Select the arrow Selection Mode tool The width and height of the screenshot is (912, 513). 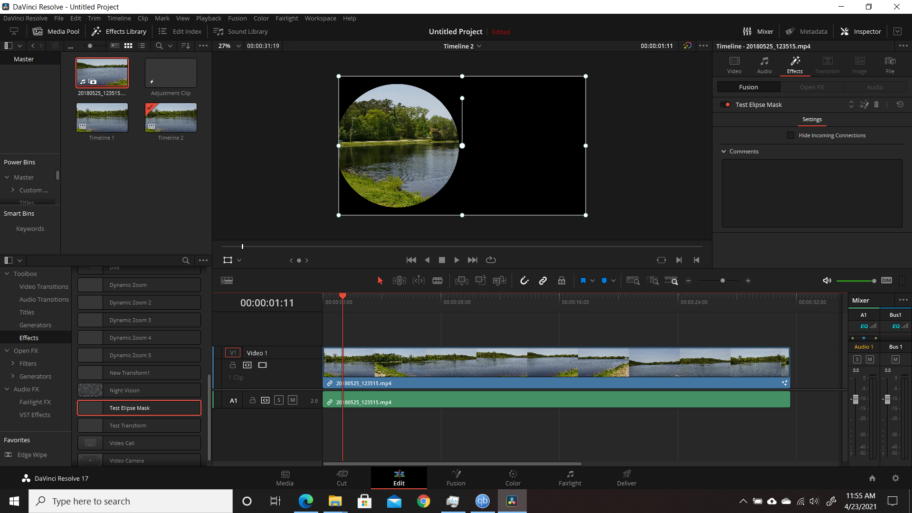click(380, 281)
